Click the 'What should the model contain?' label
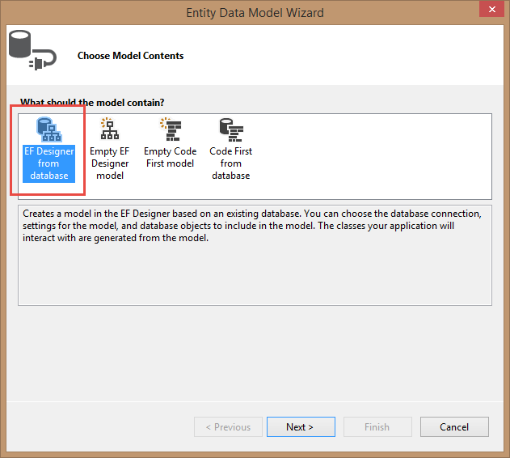 tap(92, 103)
